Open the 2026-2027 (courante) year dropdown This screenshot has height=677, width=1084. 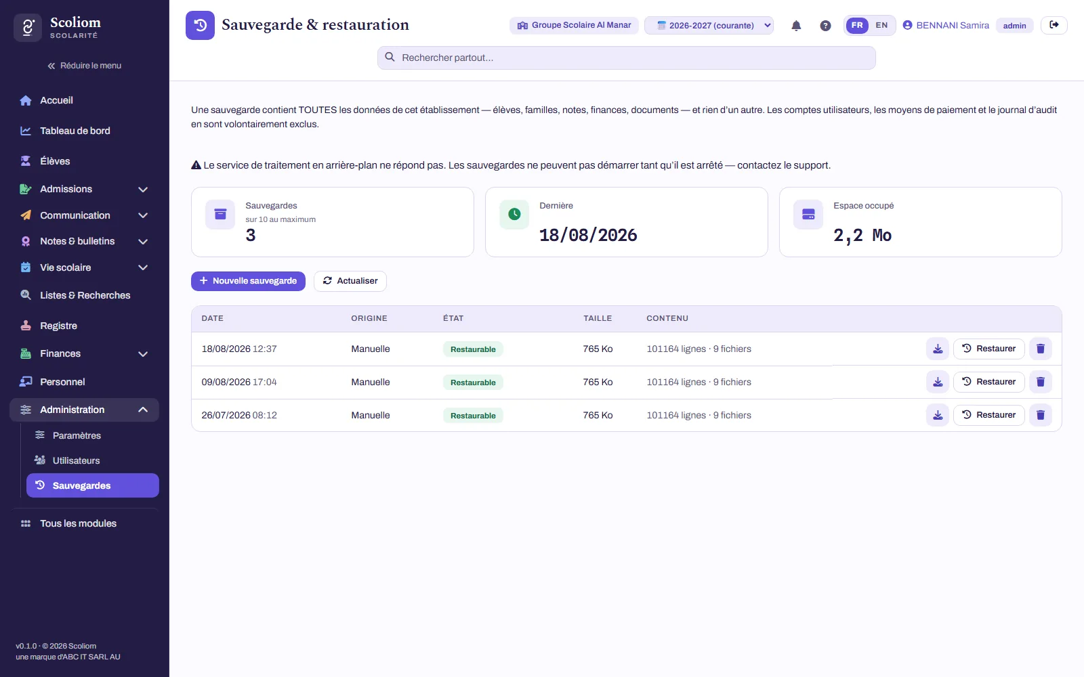(x=709, y=25)
